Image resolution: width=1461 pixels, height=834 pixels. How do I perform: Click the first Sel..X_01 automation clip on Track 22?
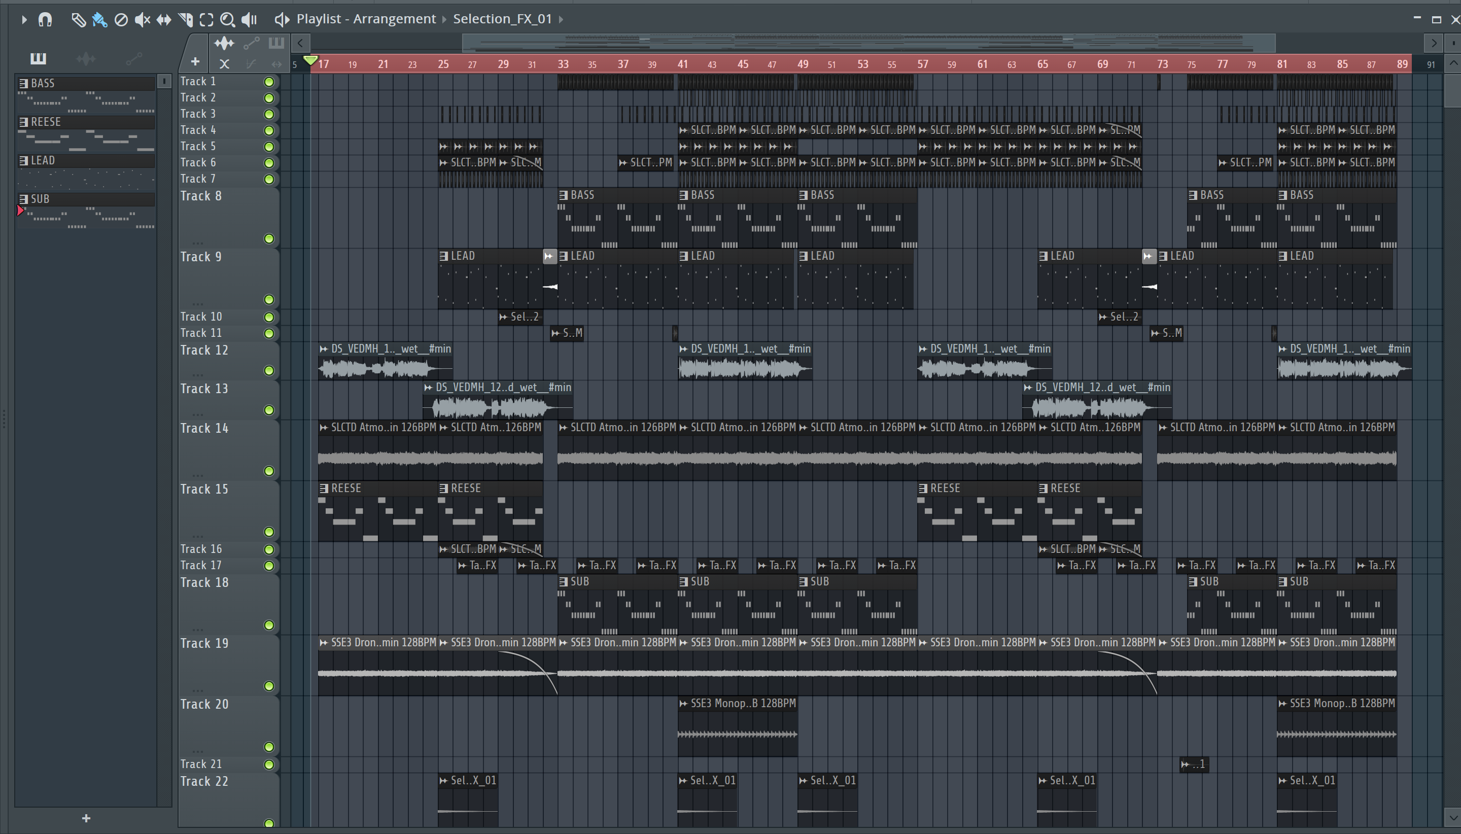(468, 801)
